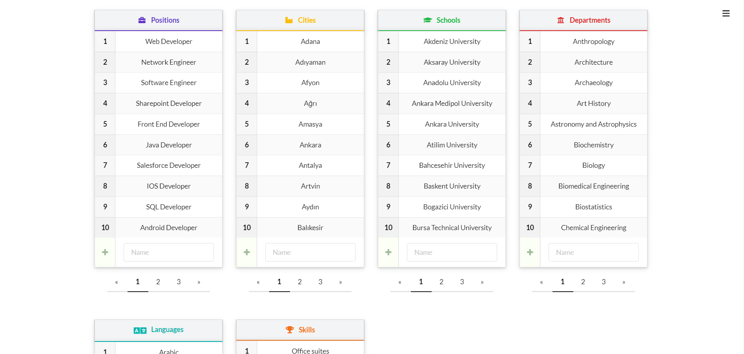
Task: Click next-page arrow under Positions
Action: pos(199,282)
